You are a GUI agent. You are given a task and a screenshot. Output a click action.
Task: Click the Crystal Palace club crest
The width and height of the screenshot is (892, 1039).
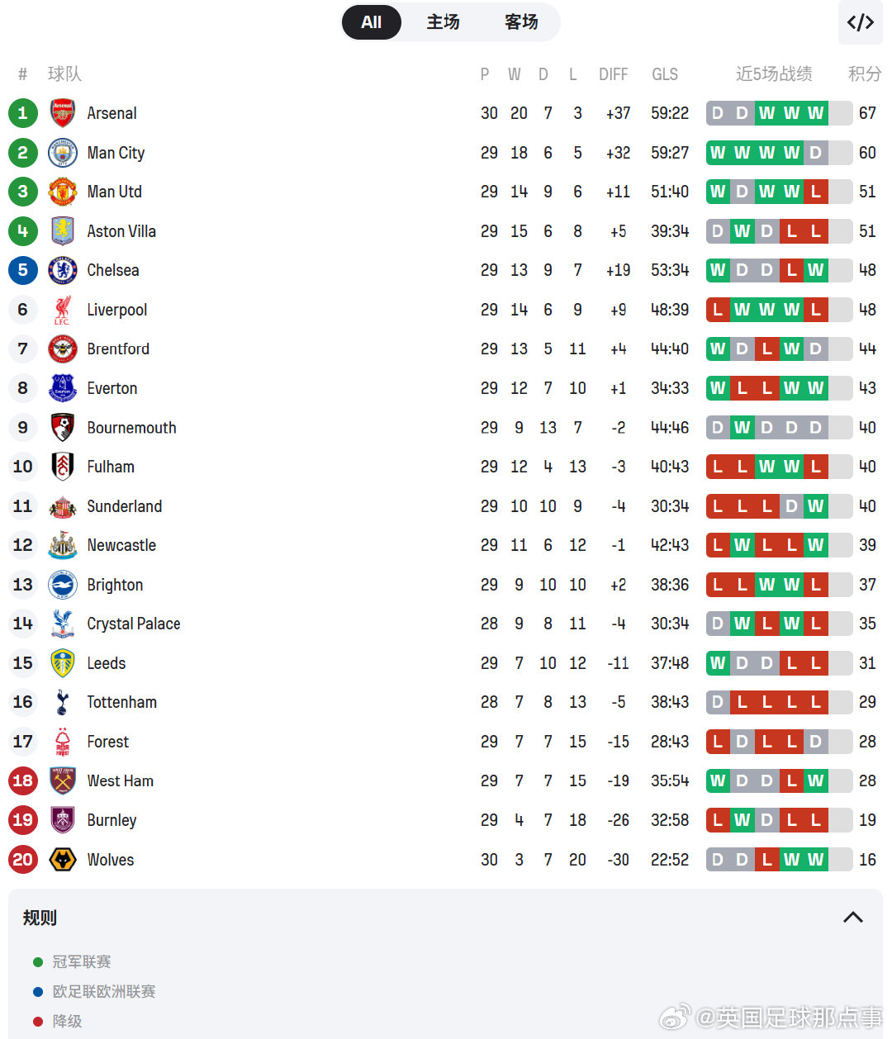(63, 624)
